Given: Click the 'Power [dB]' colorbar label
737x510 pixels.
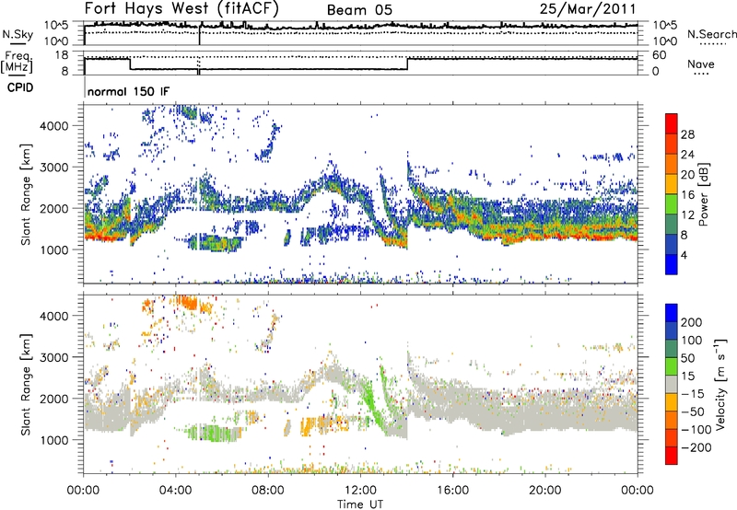Looking at the screenshot, I should pos(703,194).
